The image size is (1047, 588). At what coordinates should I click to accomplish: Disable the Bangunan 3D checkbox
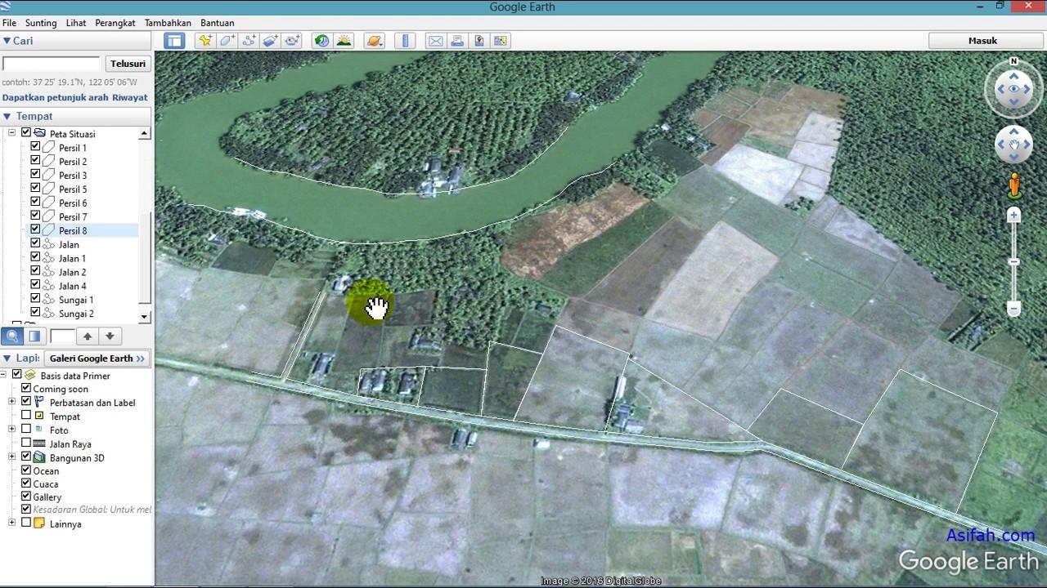click(x=26, y=457)
